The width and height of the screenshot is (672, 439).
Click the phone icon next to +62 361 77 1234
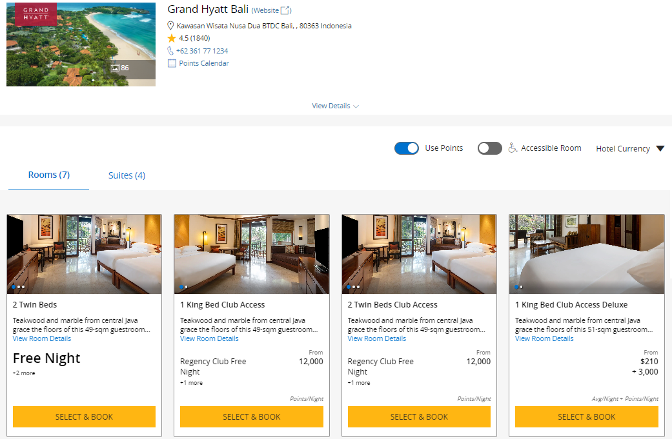pyautogui.click(x=171, y=51)
